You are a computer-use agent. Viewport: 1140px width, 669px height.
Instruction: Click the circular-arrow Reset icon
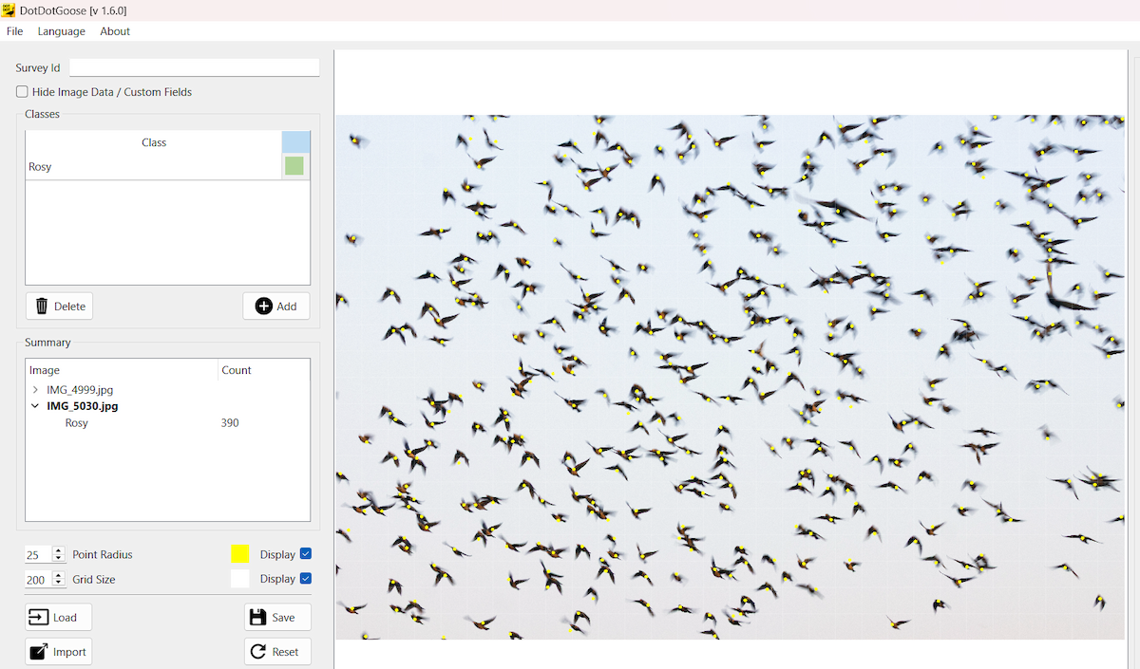pyautogui.click(x=257, y=652)
